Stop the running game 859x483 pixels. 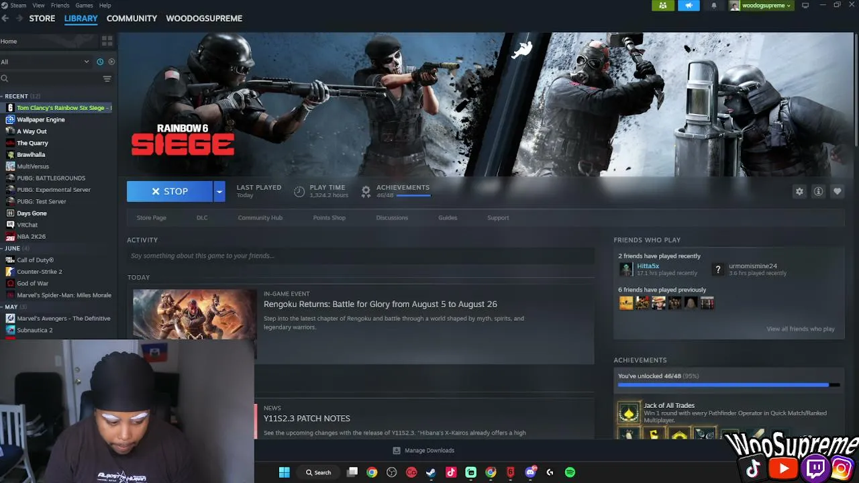[x=170, y=191]
